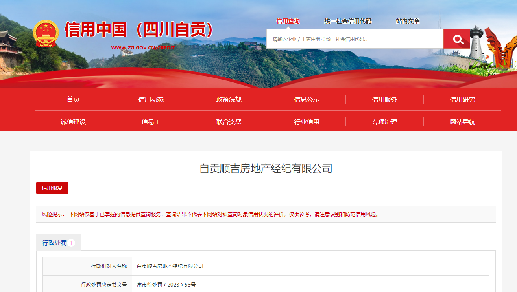Open the 信息公示 menu
This screenshot has height=292, width=517.
click(307, 99)
